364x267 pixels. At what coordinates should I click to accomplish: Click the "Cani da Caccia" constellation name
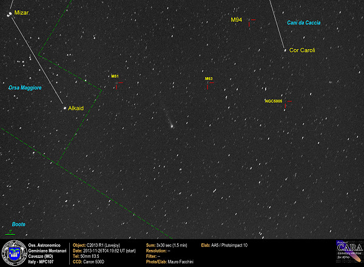point(304,22)
